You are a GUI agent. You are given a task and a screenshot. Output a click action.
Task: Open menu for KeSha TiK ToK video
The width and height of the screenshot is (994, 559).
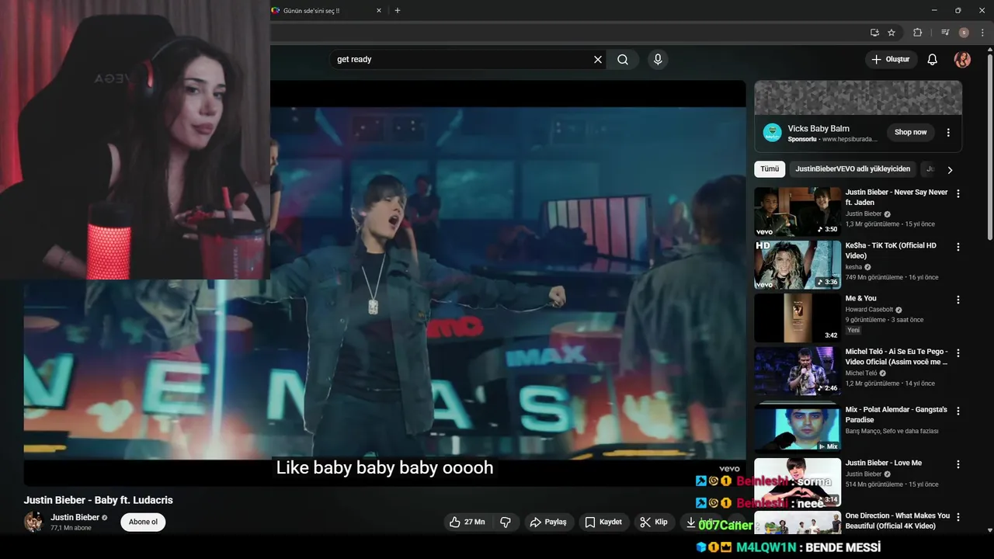click(x=958, y=247)
